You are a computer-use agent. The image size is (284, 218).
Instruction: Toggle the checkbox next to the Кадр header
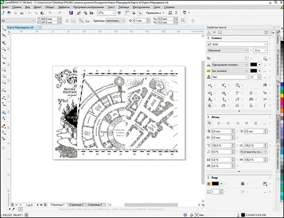point(270,178)
